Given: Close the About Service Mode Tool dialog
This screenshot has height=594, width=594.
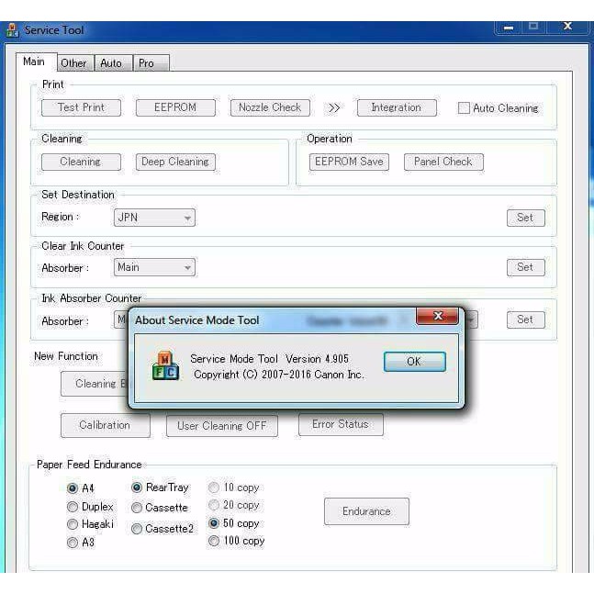Looking at the screenshot, I should coord(437,317).
